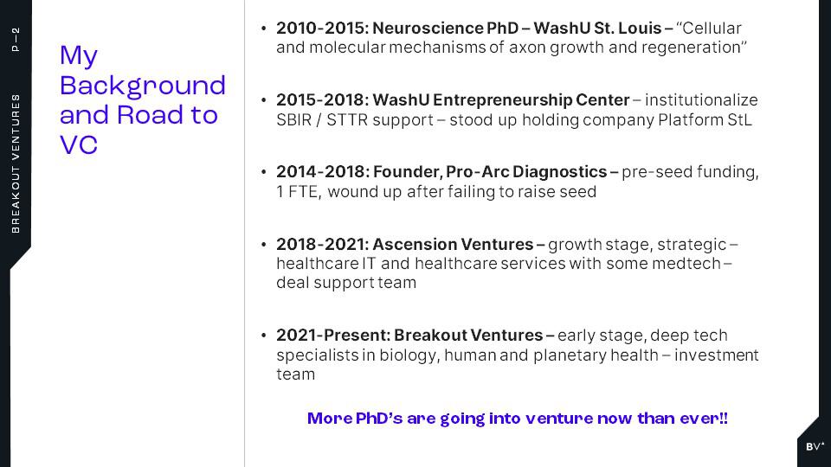
Task: Click the bullet before the Ascension Ventures entry
Action: (x=263, y=244)
